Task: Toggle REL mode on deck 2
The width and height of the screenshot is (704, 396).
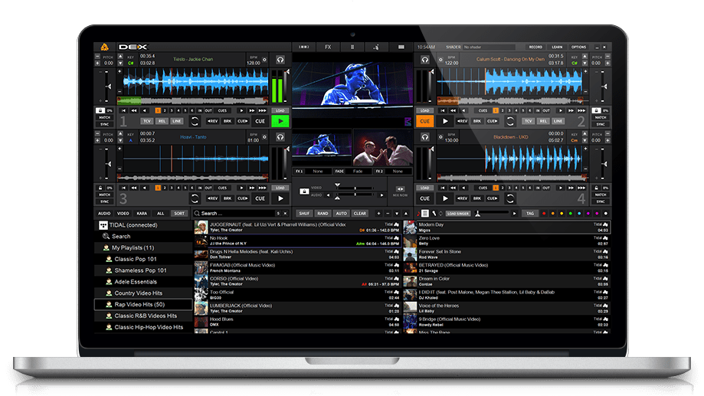Action: point(543,121)
